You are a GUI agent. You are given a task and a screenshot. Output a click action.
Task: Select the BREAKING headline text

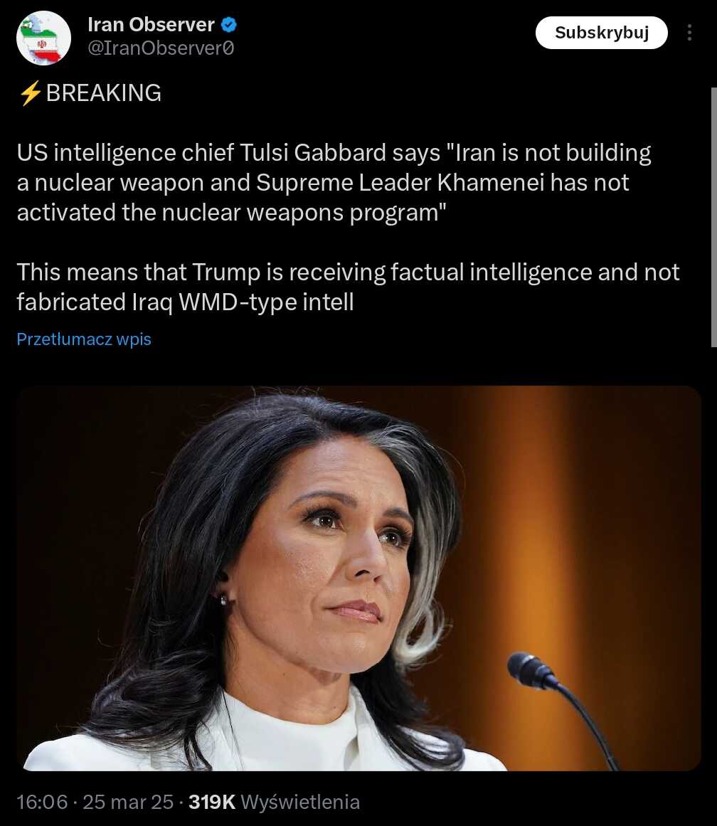pyautogui.click(x=104, y=93)
